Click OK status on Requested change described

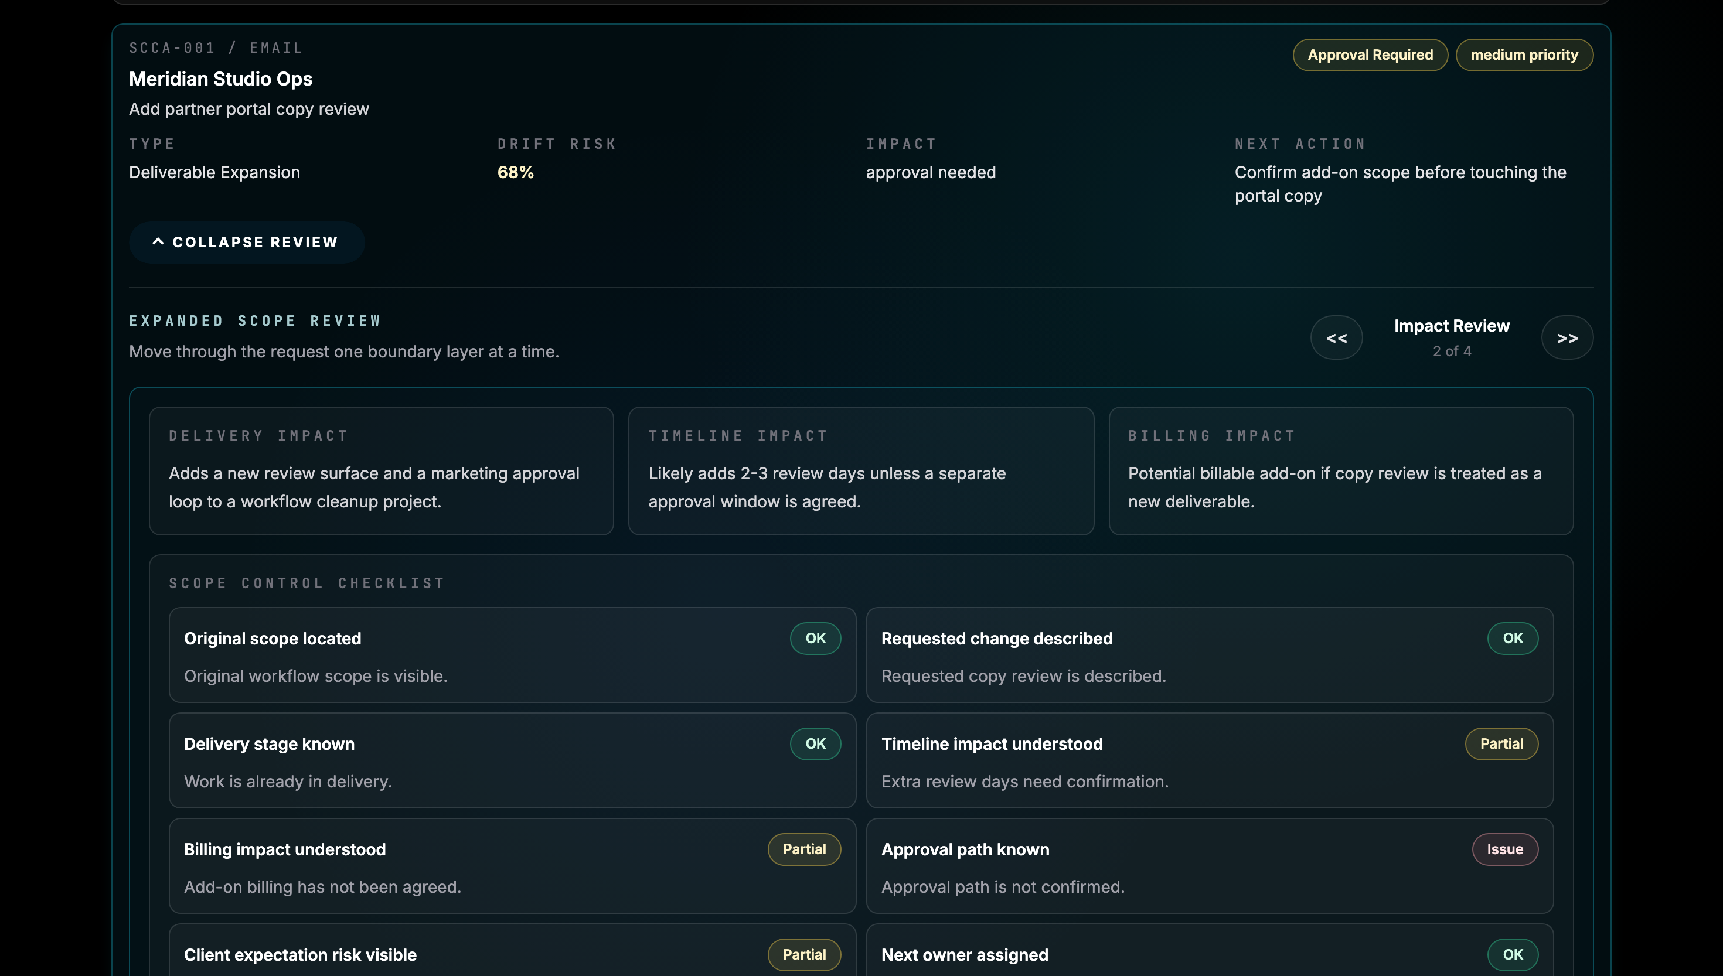coord(1513,638)
